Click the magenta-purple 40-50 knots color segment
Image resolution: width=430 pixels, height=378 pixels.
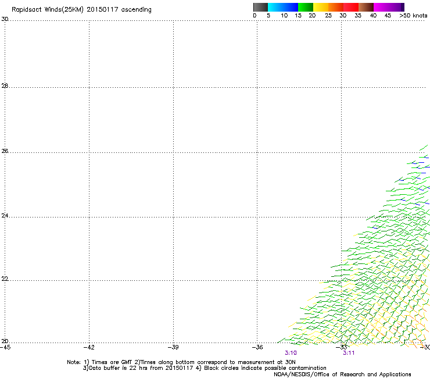(389, 7)
